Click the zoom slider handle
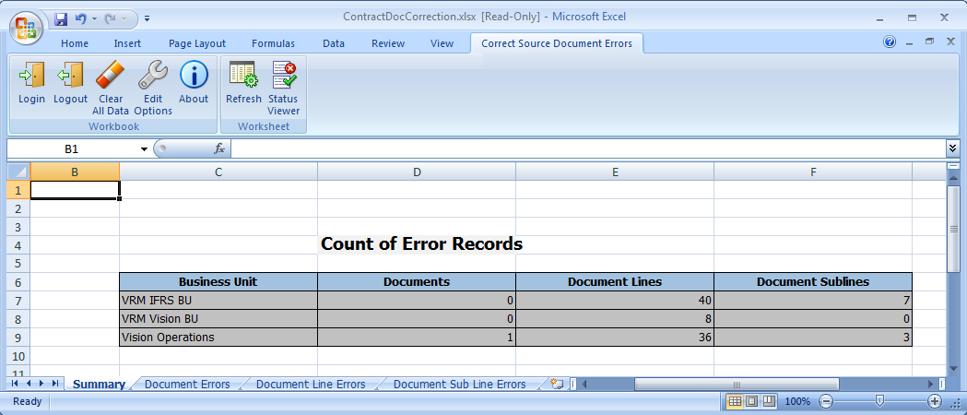Image resolution: width=967 pixels, height=415 pixels. (880, 401)
